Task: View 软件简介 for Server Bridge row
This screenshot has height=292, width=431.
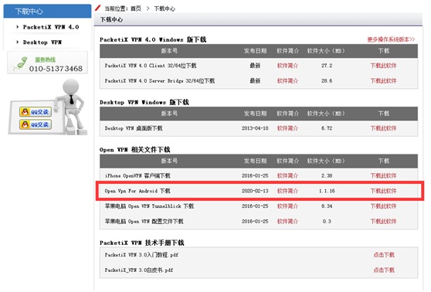Action: [x=287, y=80]
